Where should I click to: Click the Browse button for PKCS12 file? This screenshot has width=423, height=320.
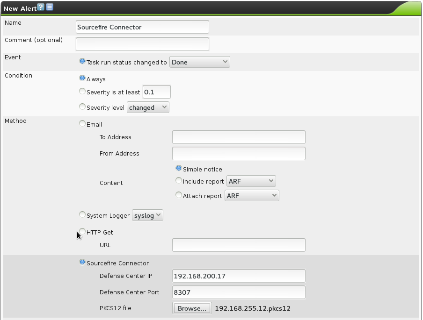192,308
